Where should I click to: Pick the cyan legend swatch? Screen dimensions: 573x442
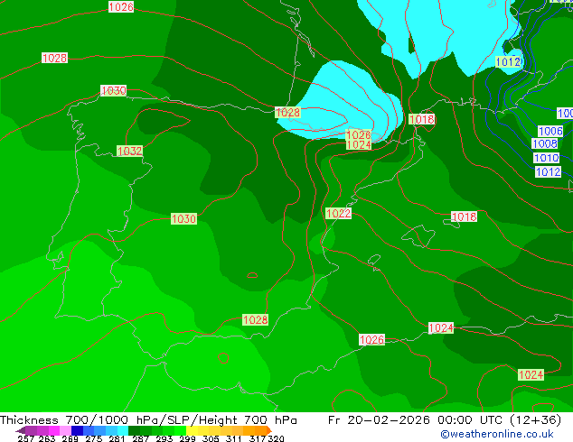point(123,430)
